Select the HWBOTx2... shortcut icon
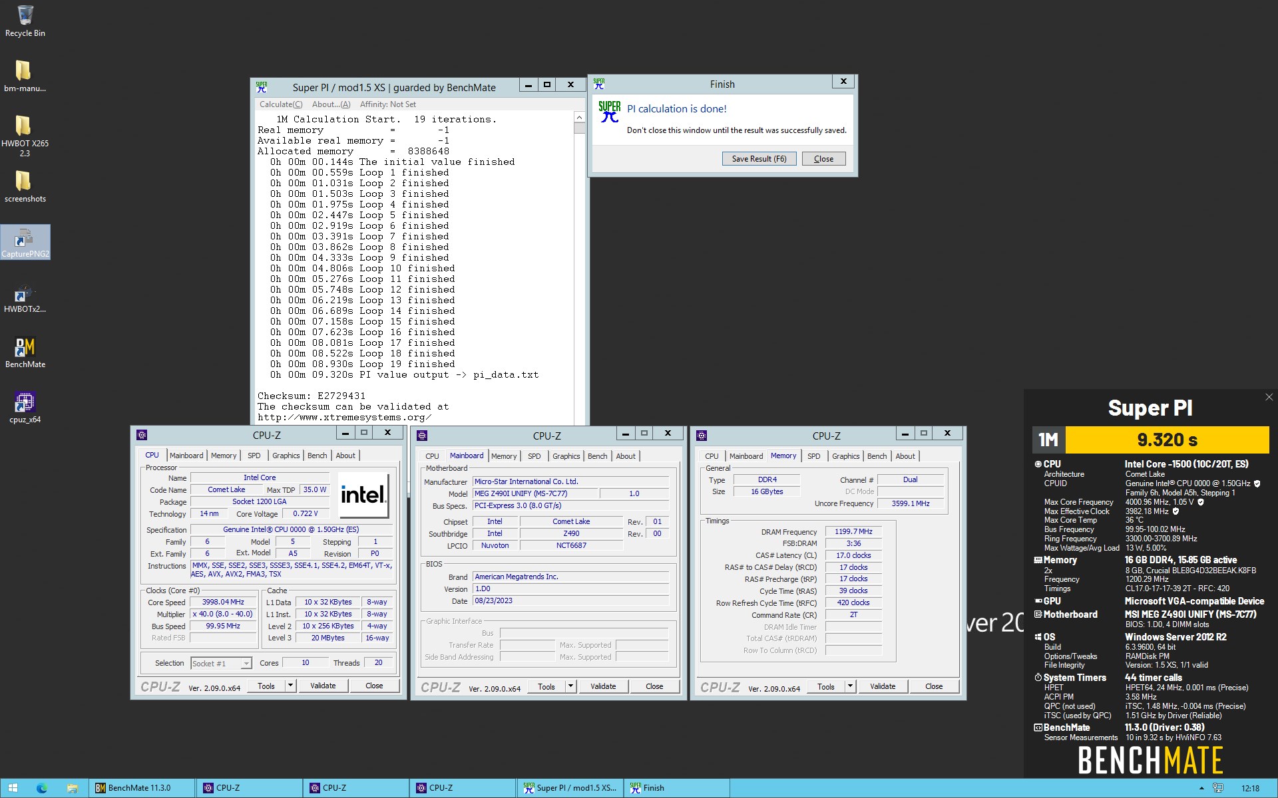Image resolution: width=1278 pixels, height=798 pixels. [25, 297]
